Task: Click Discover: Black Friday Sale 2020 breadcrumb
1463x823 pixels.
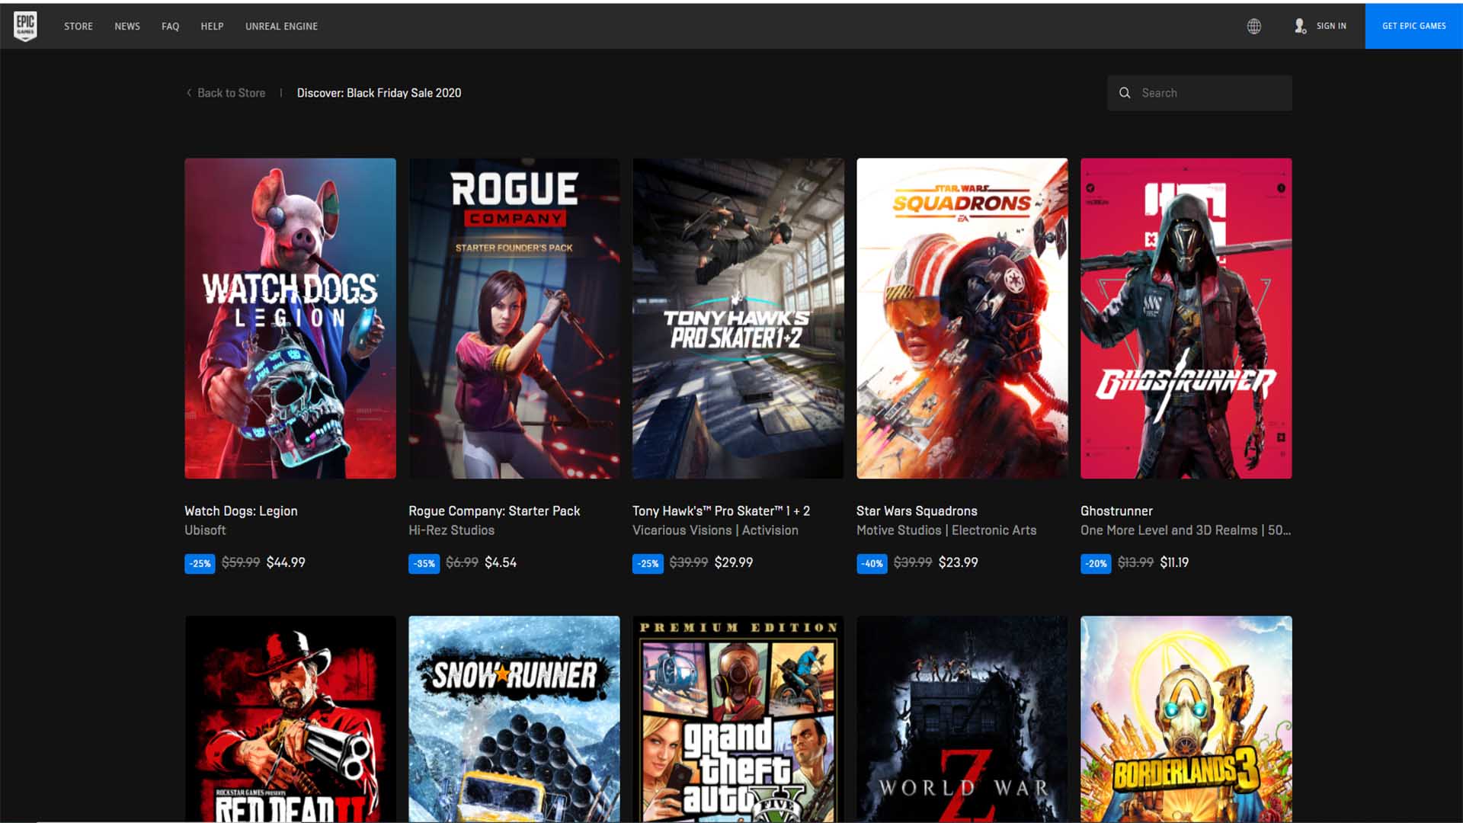Action: click(x=379, y=93)
